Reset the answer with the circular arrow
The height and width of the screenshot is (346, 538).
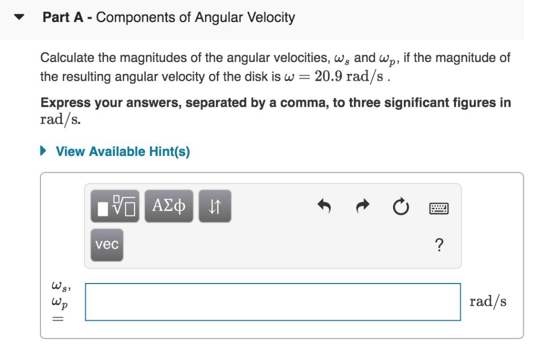pos(401,206)
